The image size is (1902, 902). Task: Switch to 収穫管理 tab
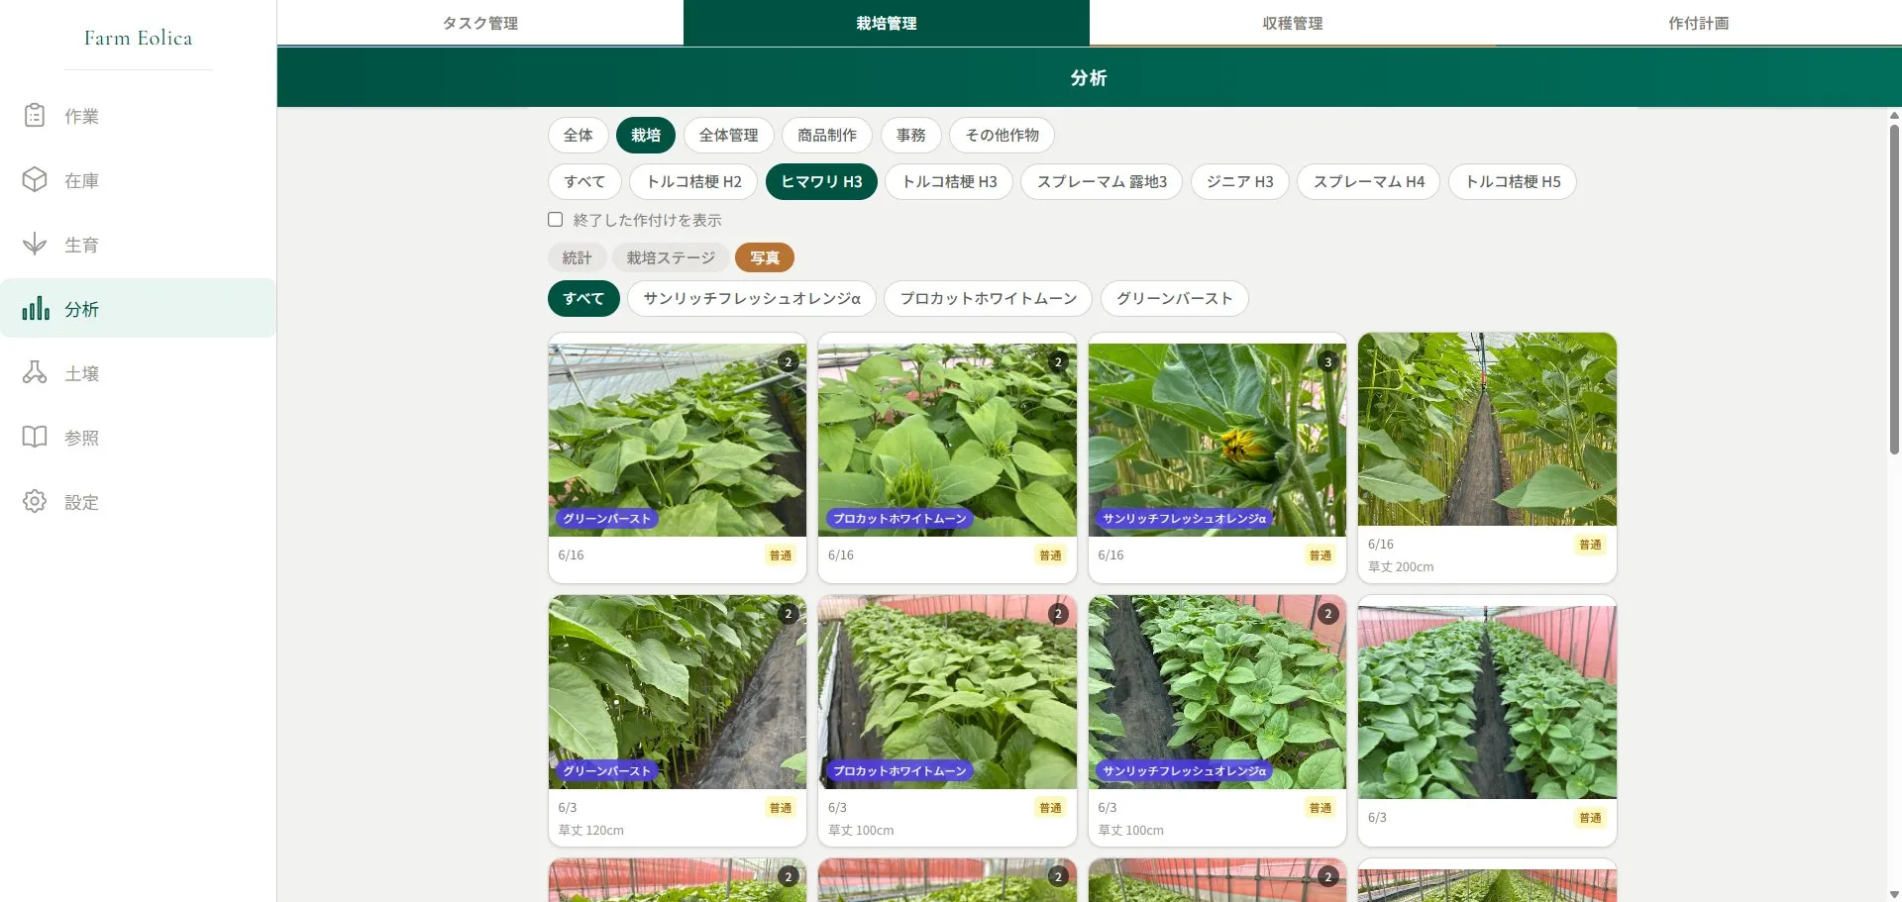click(1293, 23)
